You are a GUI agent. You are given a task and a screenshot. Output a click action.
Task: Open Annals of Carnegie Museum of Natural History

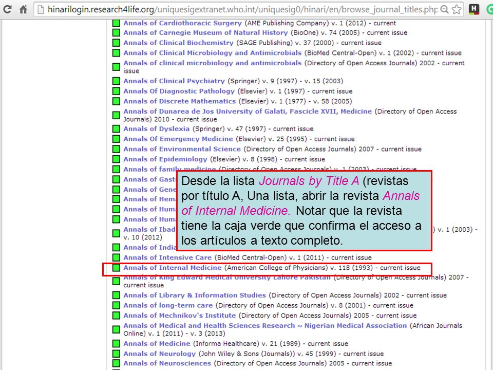[205, 33]
